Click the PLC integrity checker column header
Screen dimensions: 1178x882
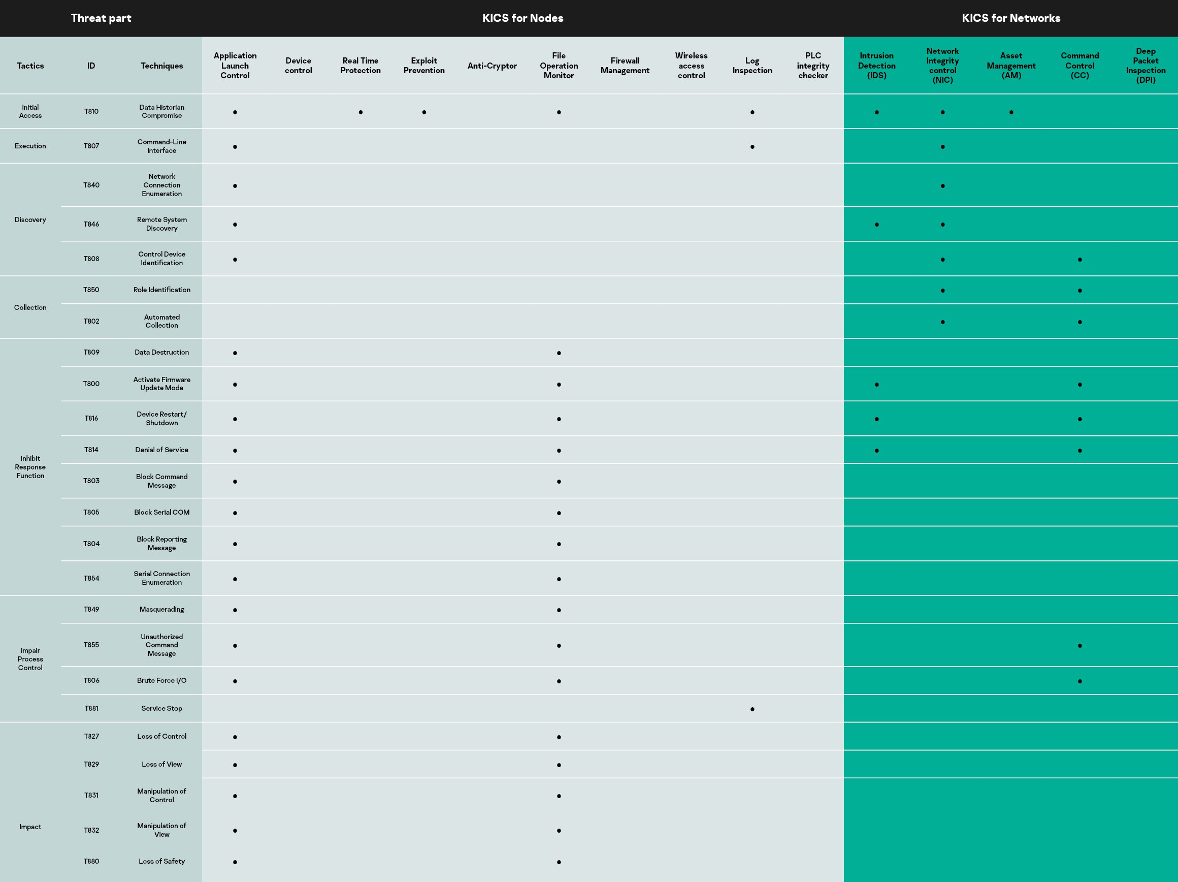click(x=813, y=66)
